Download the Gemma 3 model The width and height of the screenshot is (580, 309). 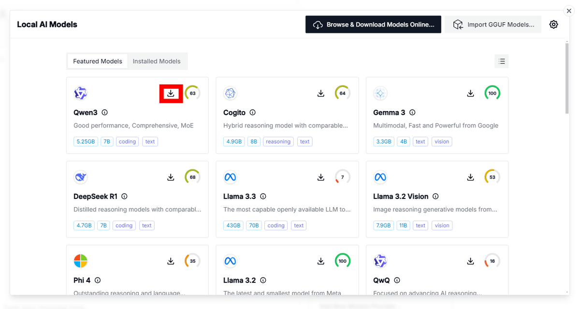[x=470, y=93]
